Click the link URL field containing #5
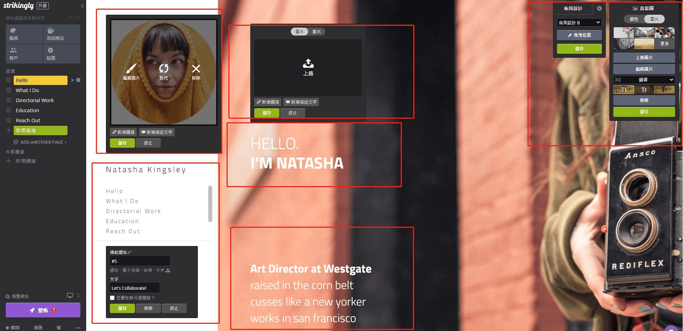This screenshot has height=331, width=683. [140, 261]
